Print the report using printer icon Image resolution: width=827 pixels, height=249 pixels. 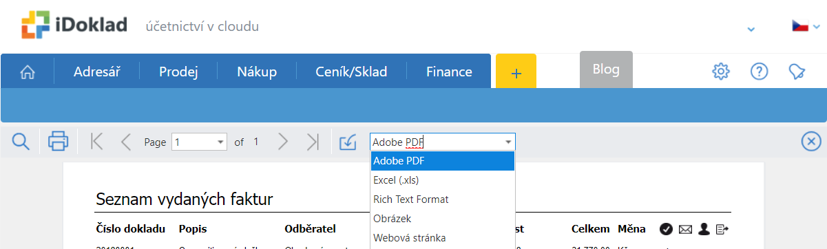point(59,142)
